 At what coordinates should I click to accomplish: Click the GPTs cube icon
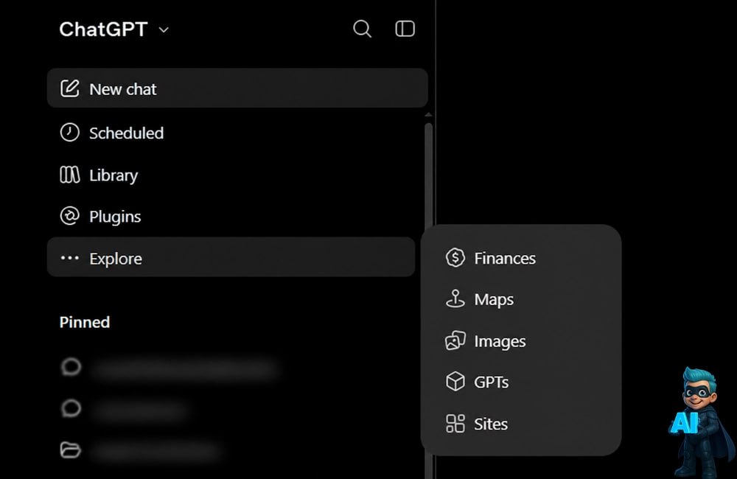click(x=455, y=382)
